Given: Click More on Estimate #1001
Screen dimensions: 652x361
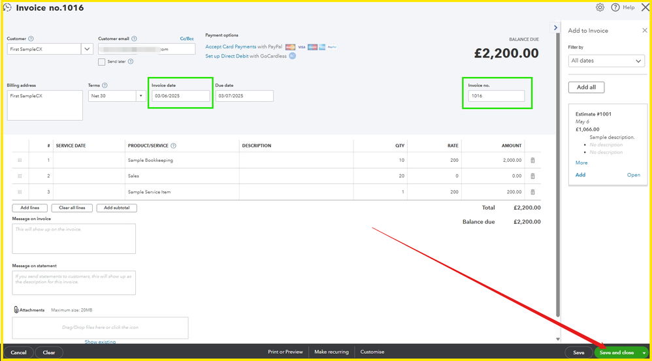Looking at the screenshot, I should tap(581, 163).
